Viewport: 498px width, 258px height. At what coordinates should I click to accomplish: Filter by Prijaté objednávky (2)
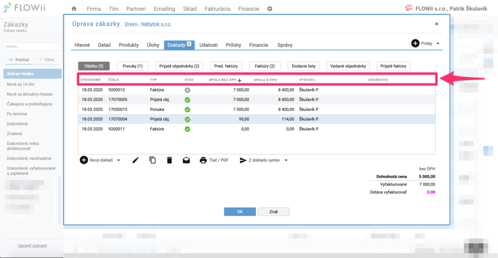tap(179, 66)
